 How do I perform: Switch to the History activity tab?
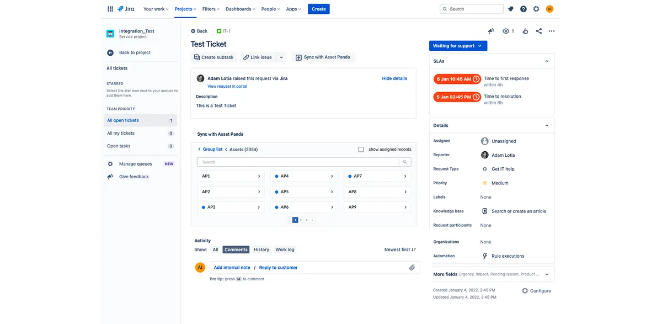[x=261, y=249]
